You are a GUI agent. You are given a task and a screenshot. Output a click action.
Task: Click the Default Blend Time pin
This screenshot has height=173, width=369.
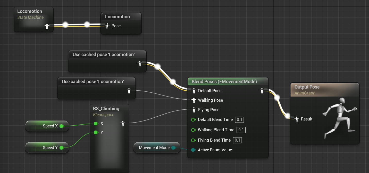point(193,120)
